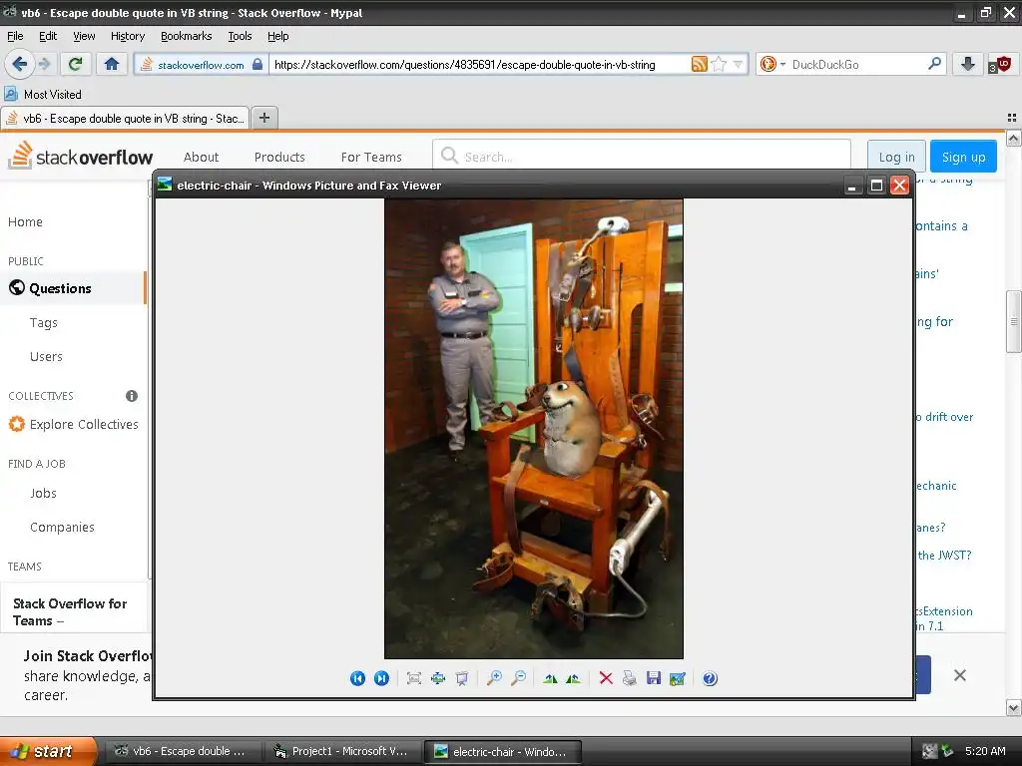Click the taskbar clock showing 5:20 AM
Image resolution: width=1022 pixels, height=766 pixels.
[985, 751]
